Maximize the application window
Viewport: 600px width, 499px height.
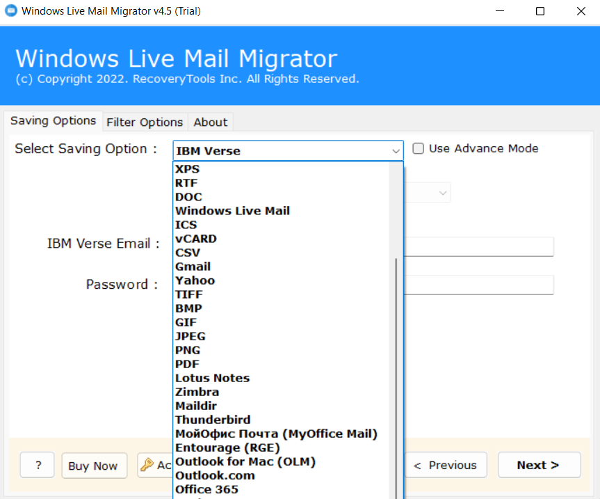tap(540, 11)
